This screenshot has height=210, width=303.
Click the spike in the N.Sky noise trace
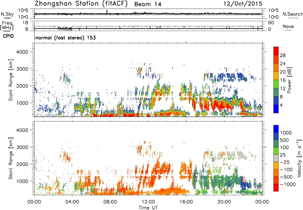click(x=107, y=12)
